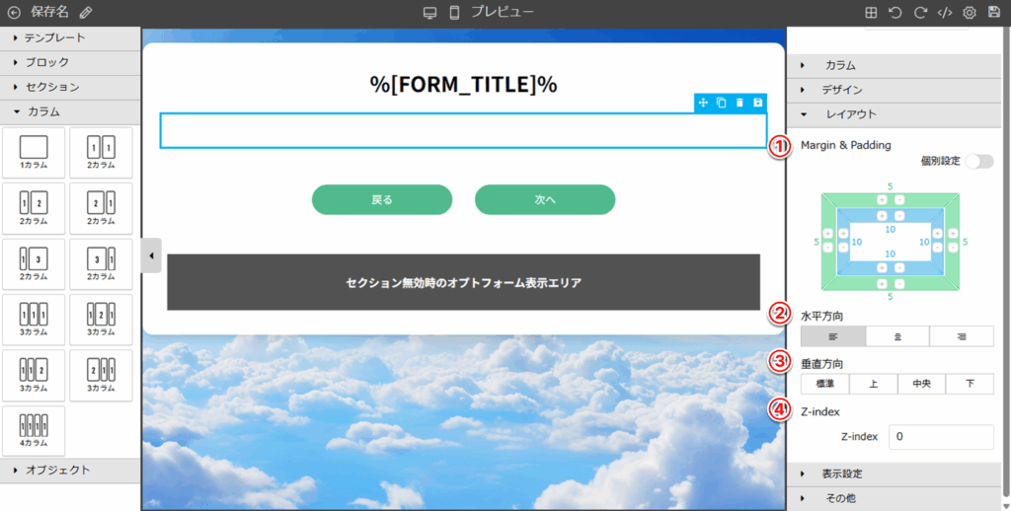Viewport: 1011px width, 511px height.
Task: Click the grid layout icon in top bar
Action: click(871, 13)
